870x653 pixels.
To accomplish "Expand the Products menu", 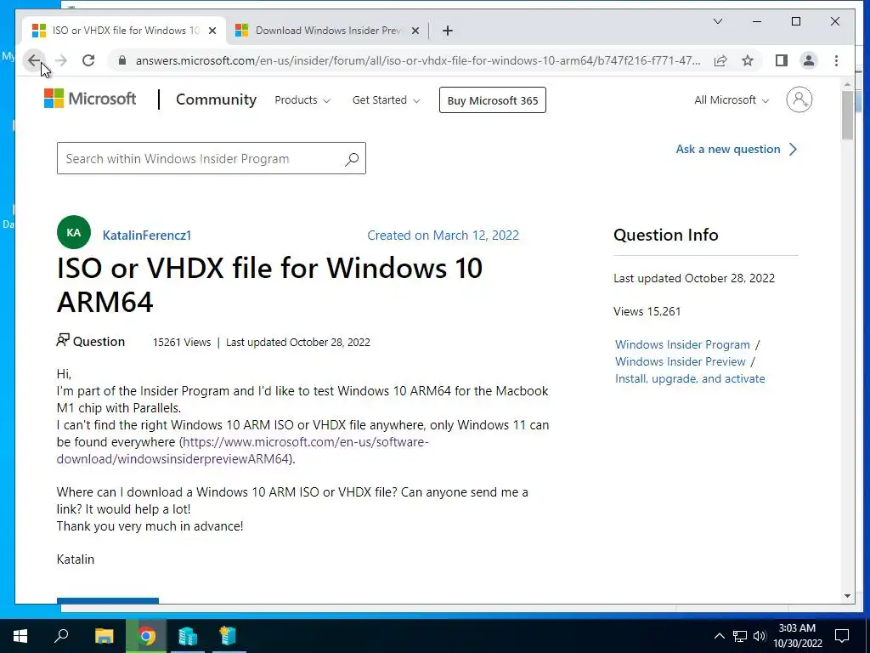I will [302, 100].
